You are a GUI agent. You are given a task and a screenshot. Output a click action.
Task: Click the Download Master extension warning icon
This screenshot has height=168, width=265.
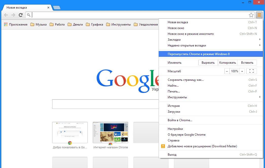coord(163,146)
